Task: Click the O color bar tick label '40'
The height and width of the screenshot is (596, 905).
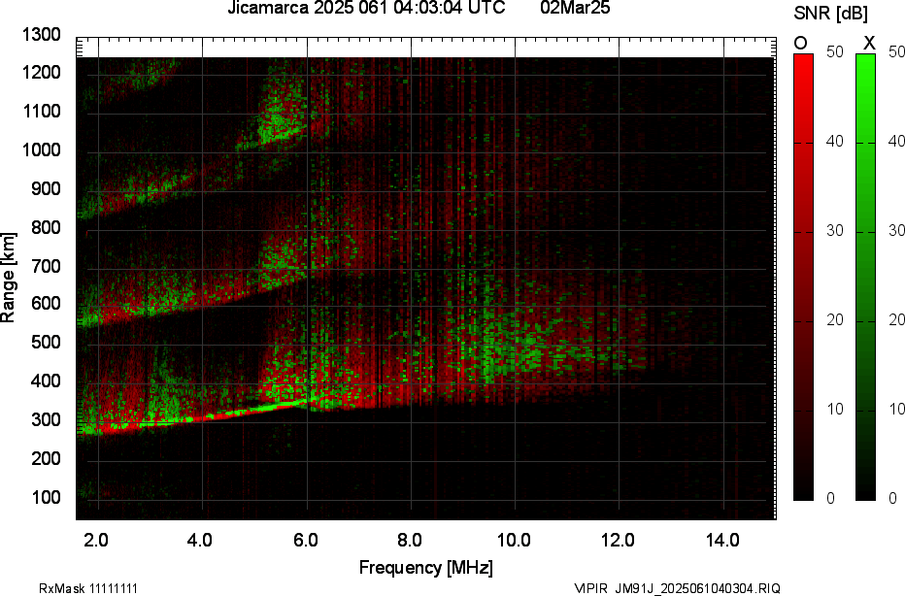Action: pos(834,142)
